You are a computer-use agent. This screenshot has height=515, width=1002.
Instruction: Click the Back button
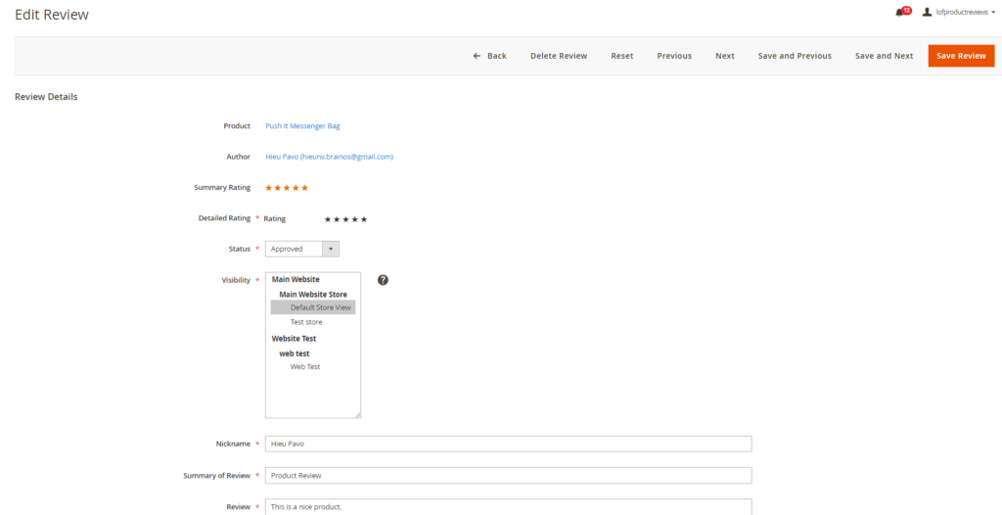click(x=489, y=56)
